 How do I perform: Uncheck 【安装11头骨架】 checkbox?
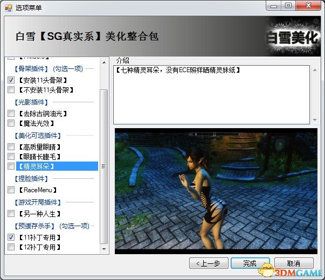11,80
